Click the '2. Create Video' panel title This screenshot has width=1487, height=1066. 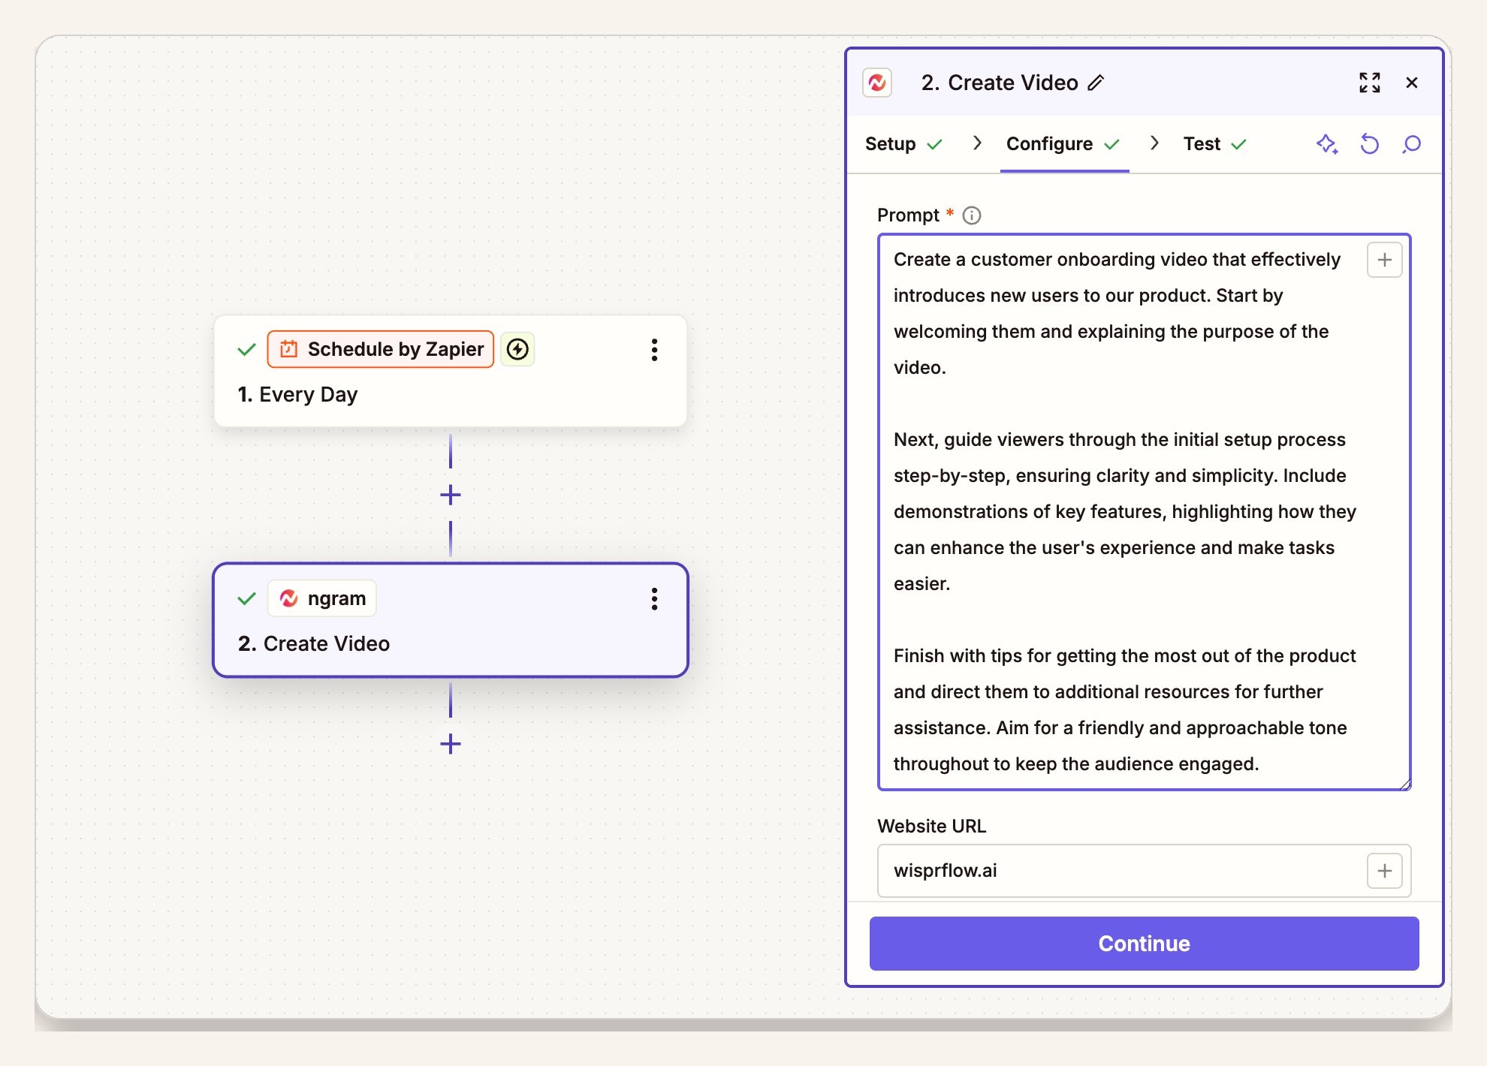click(1000, 83)
